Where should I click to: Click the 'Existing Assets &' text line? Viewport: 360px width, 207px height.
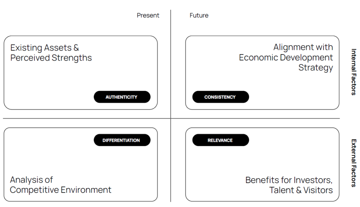[x=45, y=48]
